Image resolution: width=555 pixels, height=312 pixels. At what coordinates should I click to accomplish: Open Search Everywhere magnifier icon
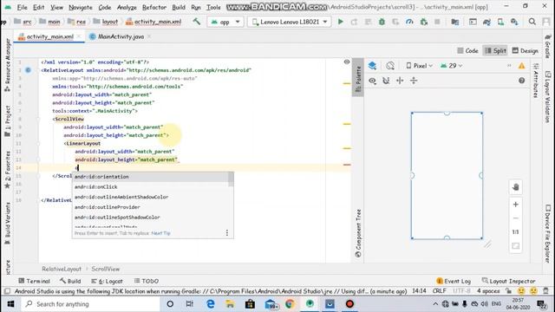[x=532, y=22]
